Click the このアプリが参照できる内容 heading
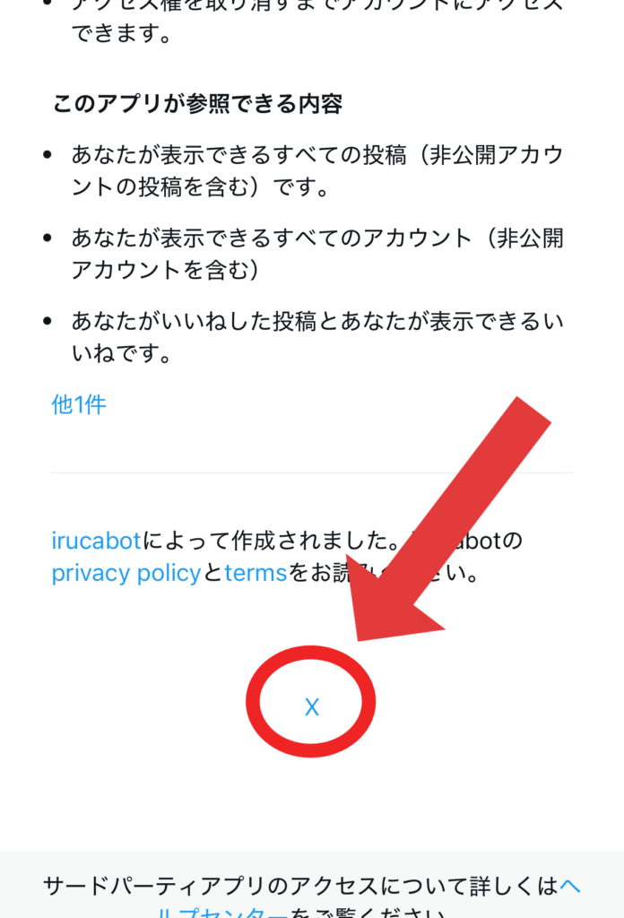This screenshot has height=918, width=624. (198, 104)
